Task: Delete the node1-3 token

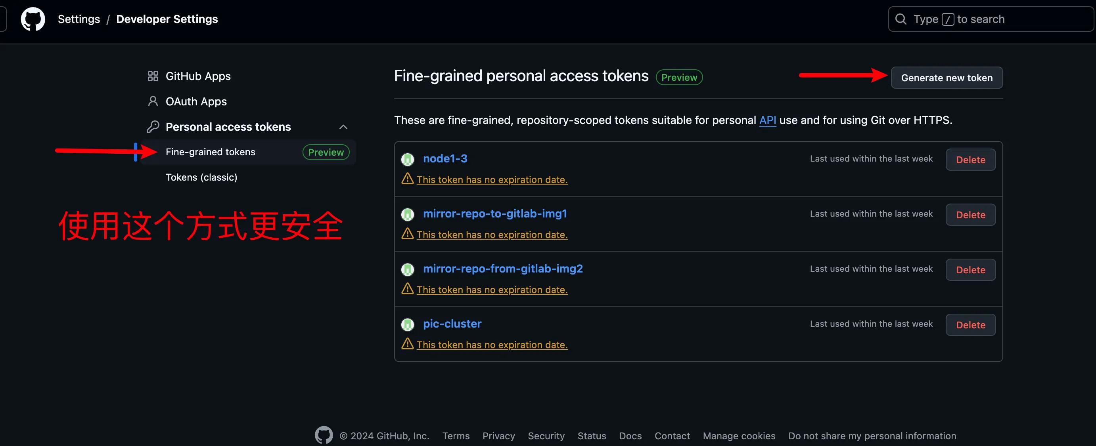Action: (x=970, y=160)
